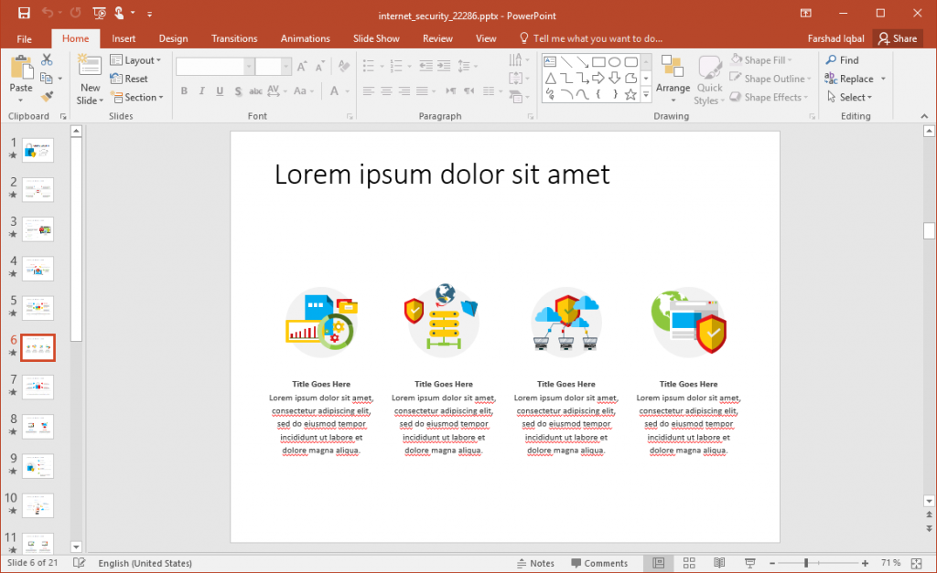The width and height of the screenshot is (937, 573).
Task: Open the Font Color dropdown
Action: coord(346,90)
